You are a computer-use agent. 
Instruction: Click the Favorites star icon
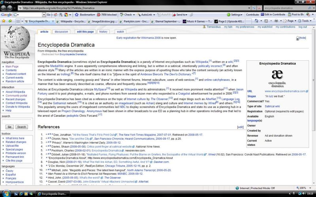pyautogui.click(x=4, y=21)
